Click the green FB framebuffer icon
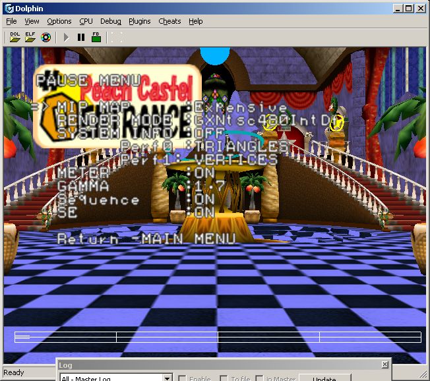Viewport: 430px width, 381px height. click(x=96, y=37)
